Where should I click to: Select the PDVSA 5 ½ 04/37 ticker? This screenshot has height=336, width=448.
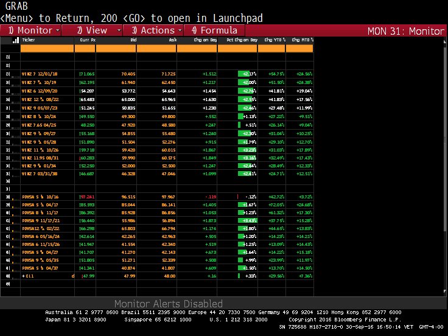point(40,268)
